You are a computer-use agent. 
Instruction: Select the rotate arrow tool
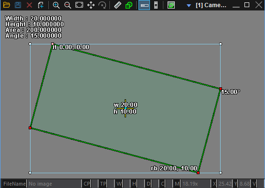point(102,5)
